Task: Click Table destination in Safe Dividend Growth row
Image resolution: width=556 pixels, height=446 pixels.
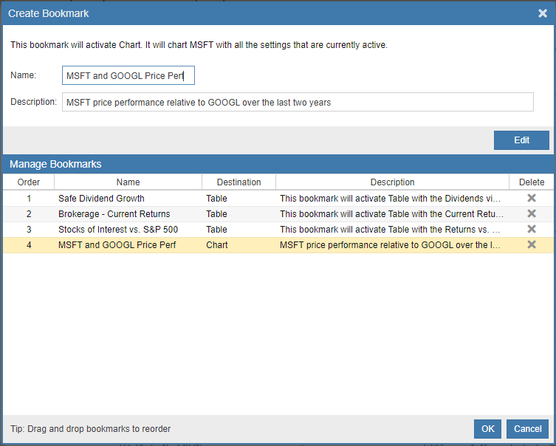Action: (216, 198)
